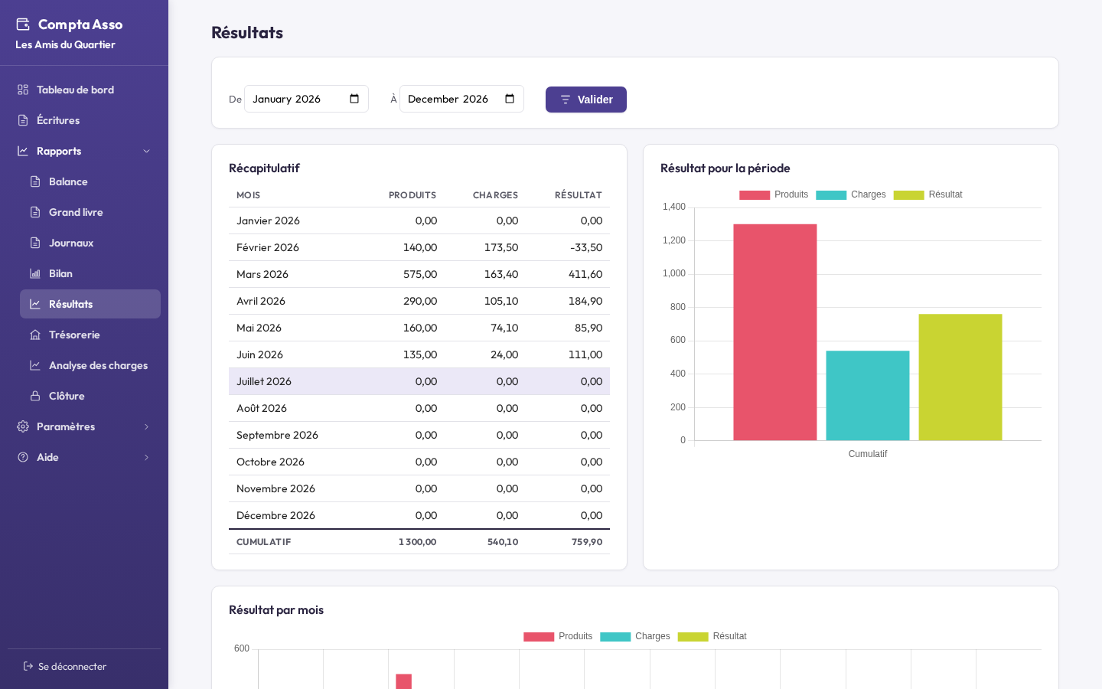
Task: Click the Se déconnecter logout icon
Action: 28,666
